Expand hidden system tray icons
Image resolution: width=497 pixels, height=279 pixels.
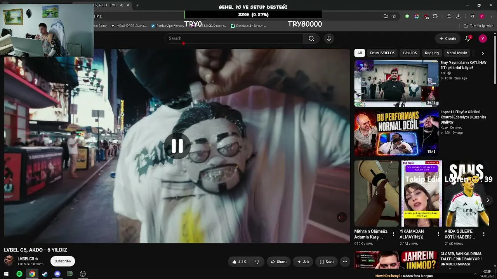[x=475, y=274]
